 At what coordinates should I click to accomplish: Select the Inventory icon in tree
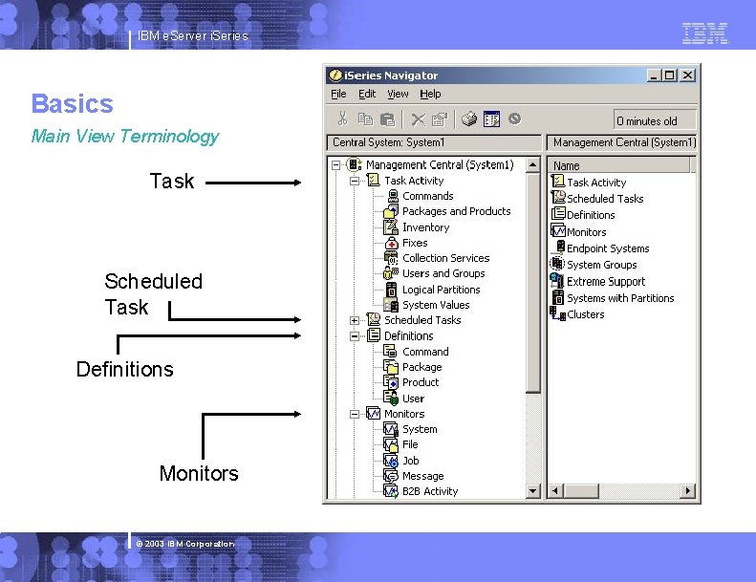tap(391, 226)
